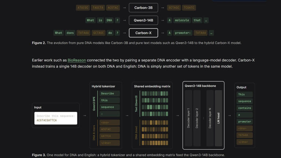Click the 'Describe this sequence' input field
281x158 pixels.
(56, 118)
